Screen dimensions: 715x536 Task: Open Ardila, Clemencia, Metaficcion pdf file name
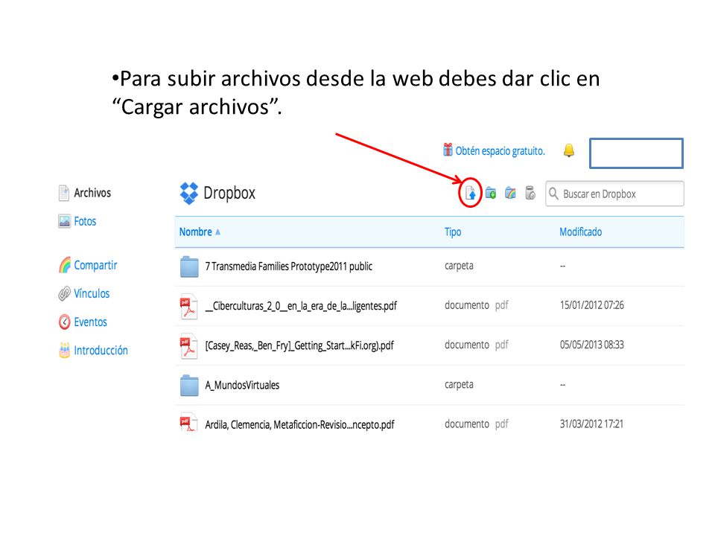pyautogui.click(x=299, y=425)
